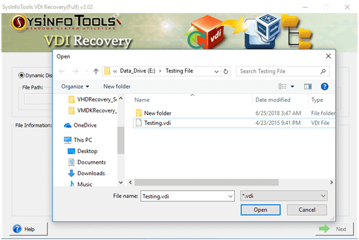Open Documents in navigation pane

[x=91, y=162]
